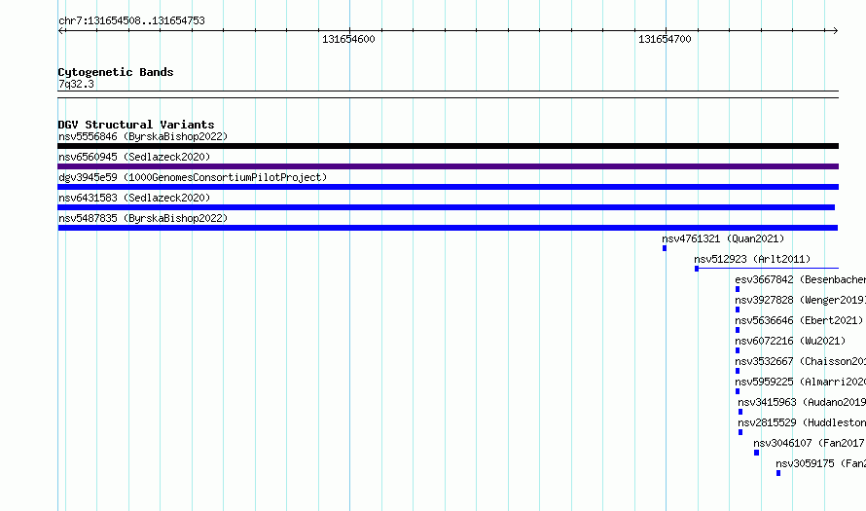This screenshot has height=511, width=866.
Task: Click the blue nsv3532667 marker
Action: click(738, 371)
